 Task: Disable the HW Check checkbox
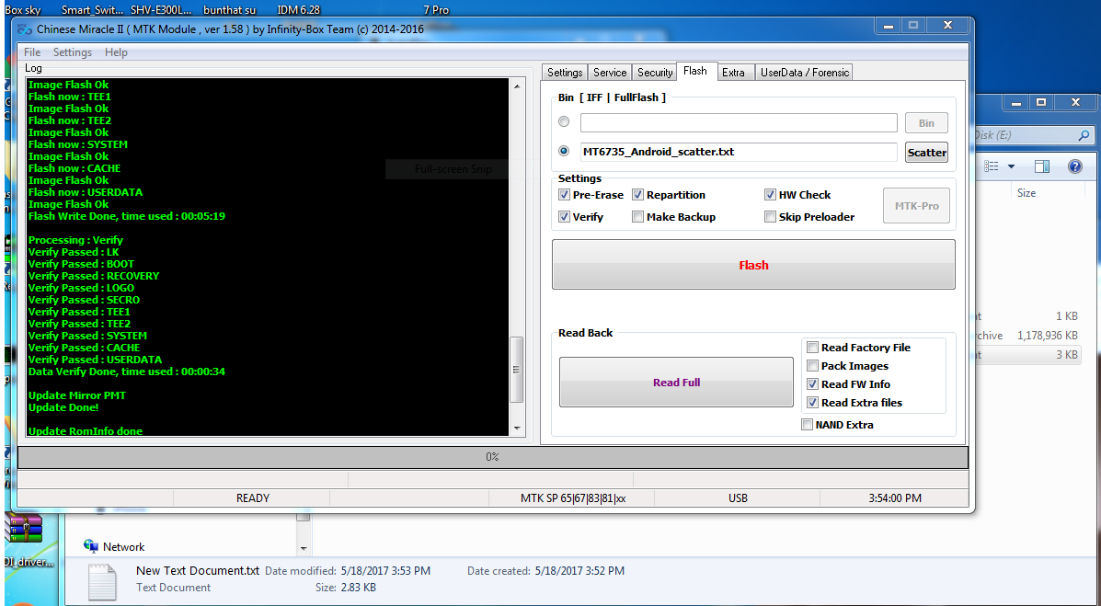point(770,195)
